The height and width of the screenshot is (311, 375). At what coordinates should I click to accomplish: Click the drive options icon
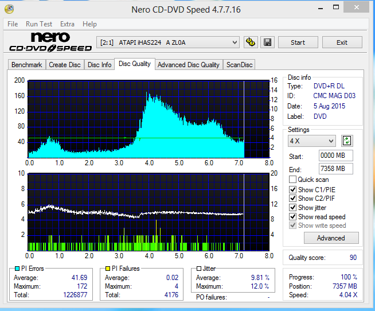coord(251,42)
